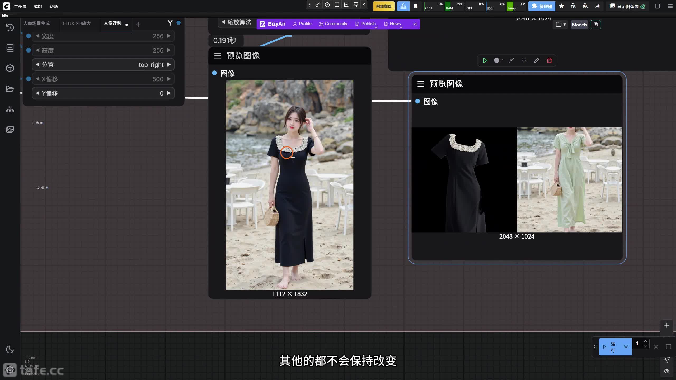Viewport: 676px width, 380px height.
Task: Open the node tree hierarchy sidebar icon
Action: coord(10,109)
